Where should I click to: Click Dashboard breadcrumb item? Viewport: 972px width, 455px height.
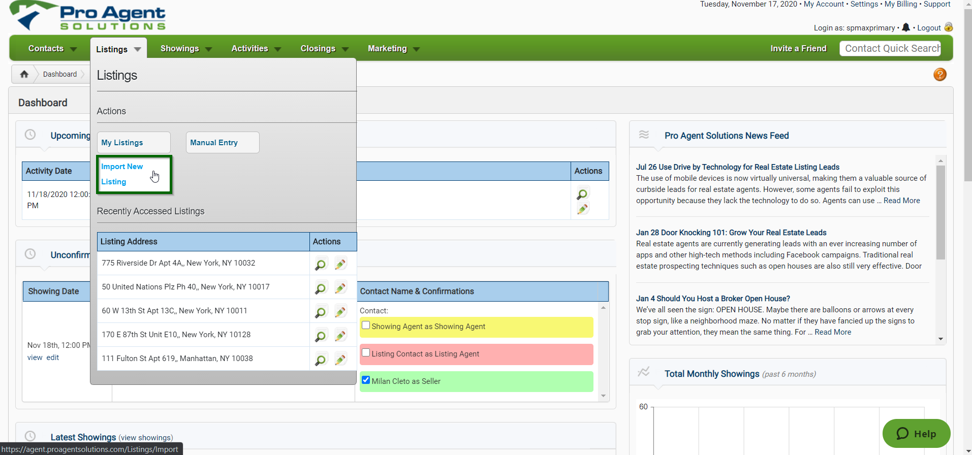60,74
